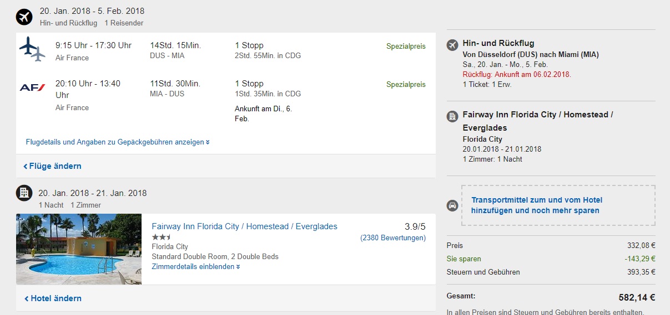Click the car icon beside transport offer
Image resolution: width=670 pixels, height=315 pixels.
452,205
